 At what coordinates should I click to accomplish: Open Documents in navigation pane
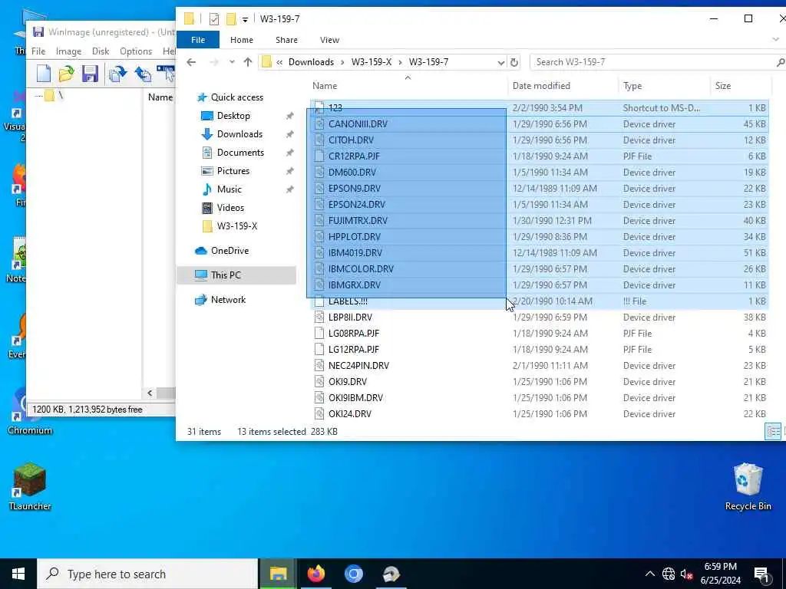(233, 153)
